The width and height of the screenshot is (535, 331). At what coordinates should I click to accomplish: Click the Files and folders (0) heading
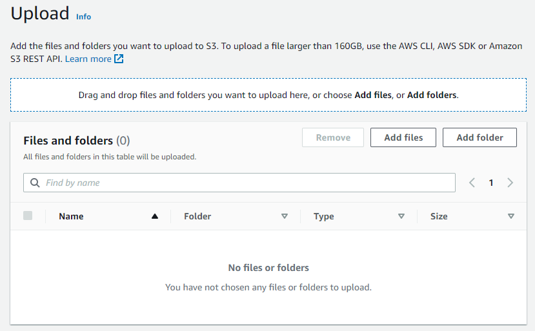(76, 141)
